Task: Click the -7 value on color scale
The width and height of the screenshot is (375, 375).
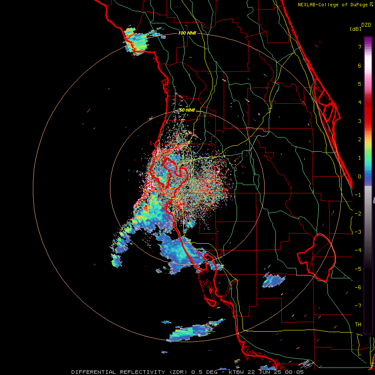Action: 358,306
